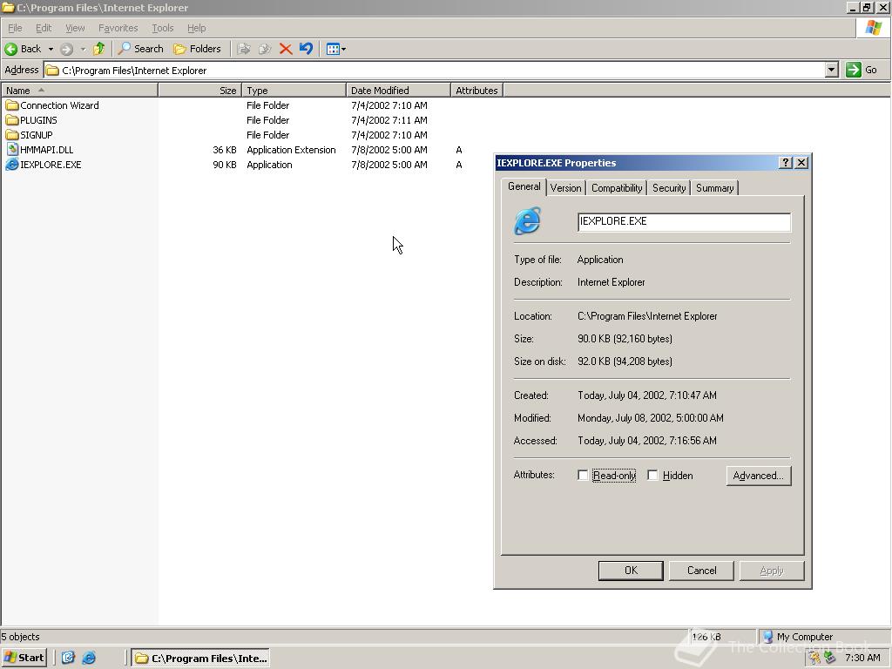The width and height of the screenshot is (892, 669).
Task: Click the Internet Explorer icon in Properties
Action: (x=527, y=221)
